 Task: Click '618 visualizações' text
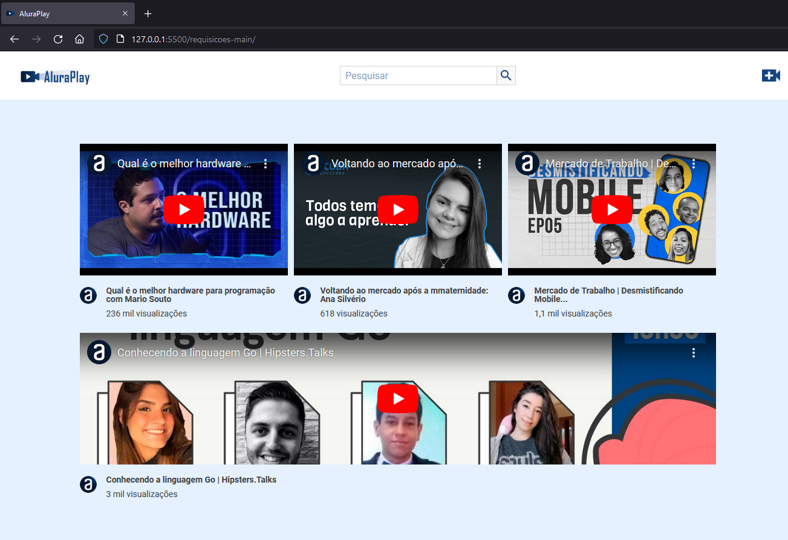point(354,313)
